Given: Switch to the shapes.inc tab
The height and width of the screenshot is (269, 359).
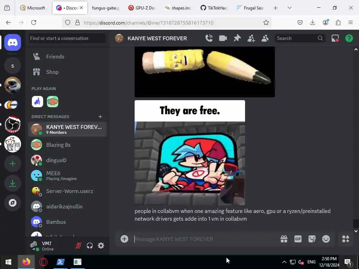Looking at the screenshot, I should pyautogui.click(x=178, y=8).
